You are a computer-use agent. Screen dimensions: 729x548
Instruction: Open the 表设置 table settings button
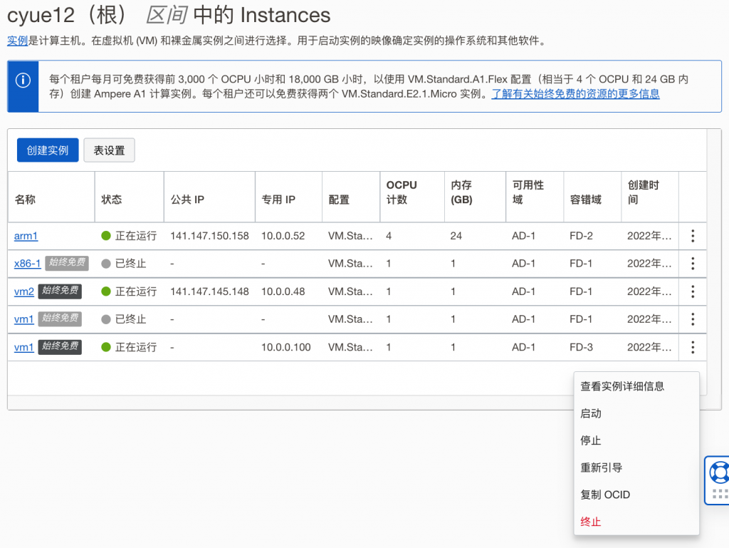pyautogui.click(x=109, y=150)
